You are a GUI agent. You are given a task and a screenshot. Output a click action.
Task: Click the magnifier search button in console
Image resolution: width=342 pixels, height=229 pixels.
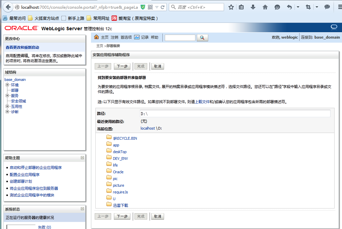click(202, 38)
